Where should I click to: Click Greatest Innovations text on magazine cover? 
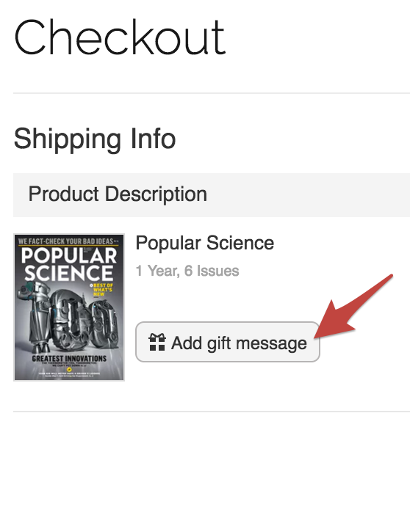(x=69, y=358)
